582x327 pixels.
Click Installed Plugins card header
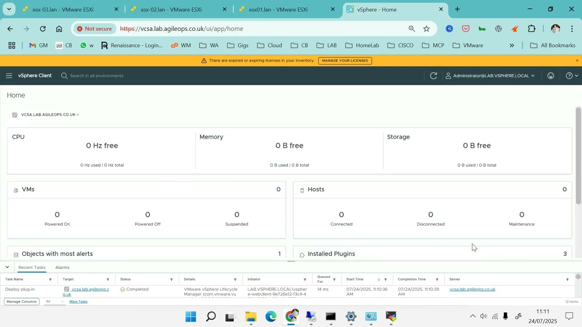tap(331, 254)
